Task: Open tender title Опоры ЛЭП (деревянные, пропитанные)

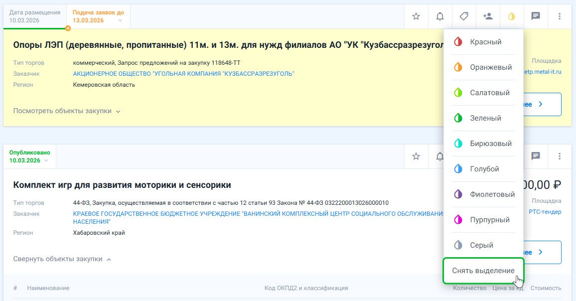Action: pos(229,45)
